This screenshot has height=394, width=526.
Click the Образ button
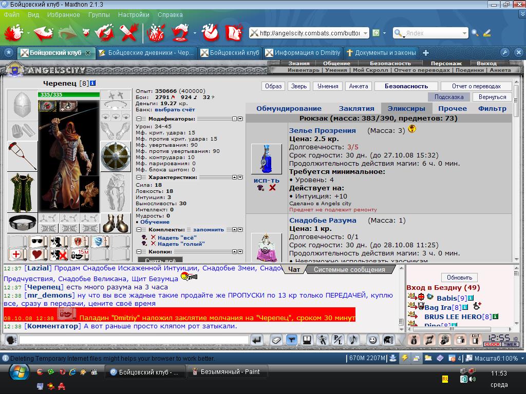(273, 86)
